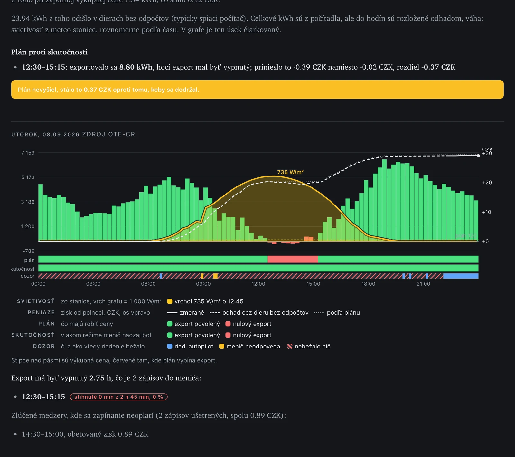Viewport: 515px width, 457px height.
Task: Click the PENIAZE legend heading
Action: point(41,313)
